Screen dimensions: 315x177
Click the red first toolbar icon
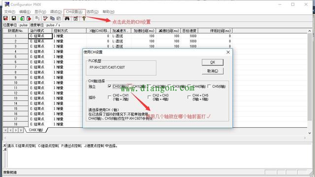(5, 19)
